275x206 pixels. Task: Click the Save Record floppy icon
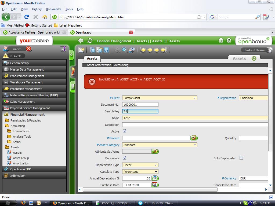[x=106, y=50]
